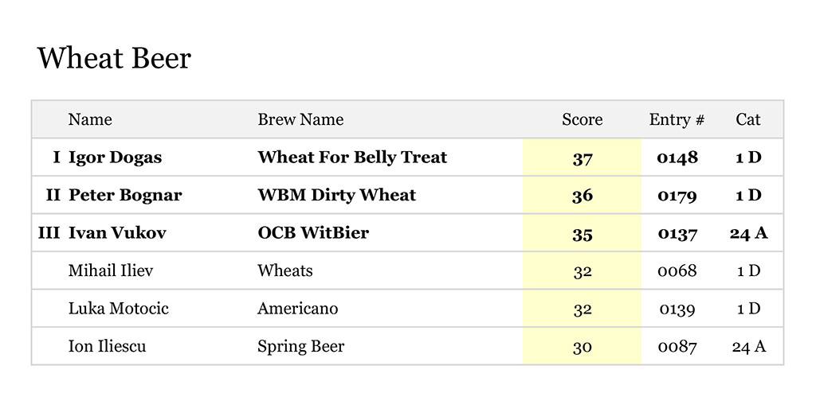Select the Igor Dogas name cell
The height and width of the screenshot is (397, 816).
(x=115, y=158)
